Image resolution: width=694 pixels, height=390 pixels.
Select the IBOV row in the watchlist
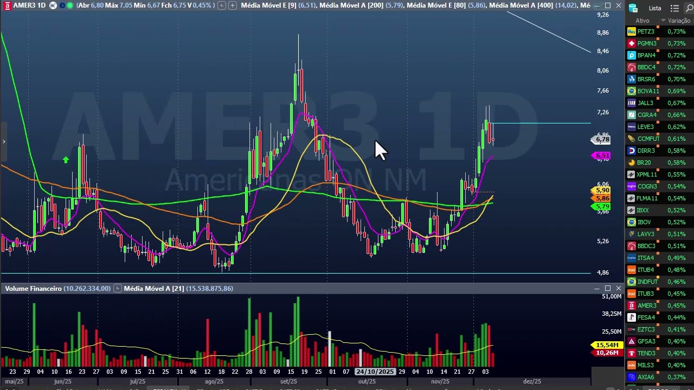(659, 222)
